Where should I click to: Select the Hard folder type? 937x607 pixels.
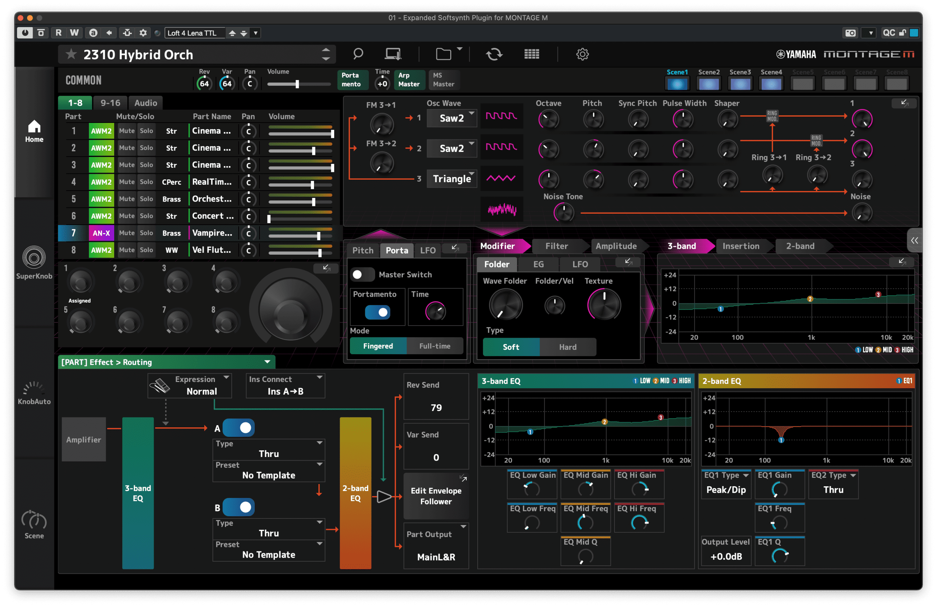click(567, 347)
